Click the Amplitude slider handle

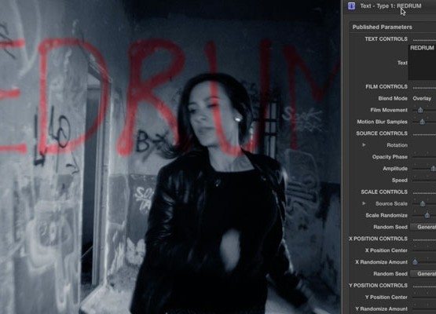(433, 169)
